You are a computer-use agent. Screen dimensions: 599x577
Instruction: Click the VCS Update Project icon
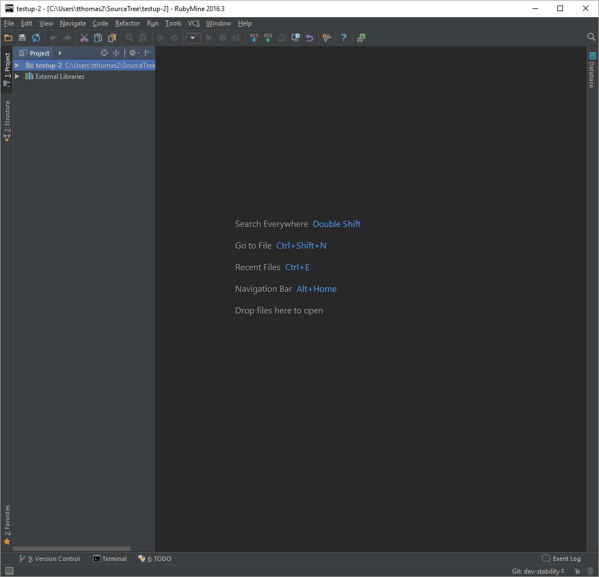coord(254,38)
